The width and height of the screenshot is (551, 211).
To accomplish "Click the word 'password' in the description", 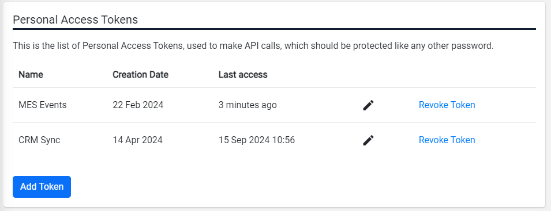I will pos(474,46).
